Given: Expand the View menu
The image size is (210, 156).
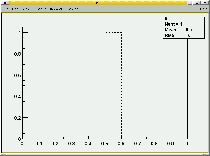Looking at the screenshot, I should coord(26,9).
